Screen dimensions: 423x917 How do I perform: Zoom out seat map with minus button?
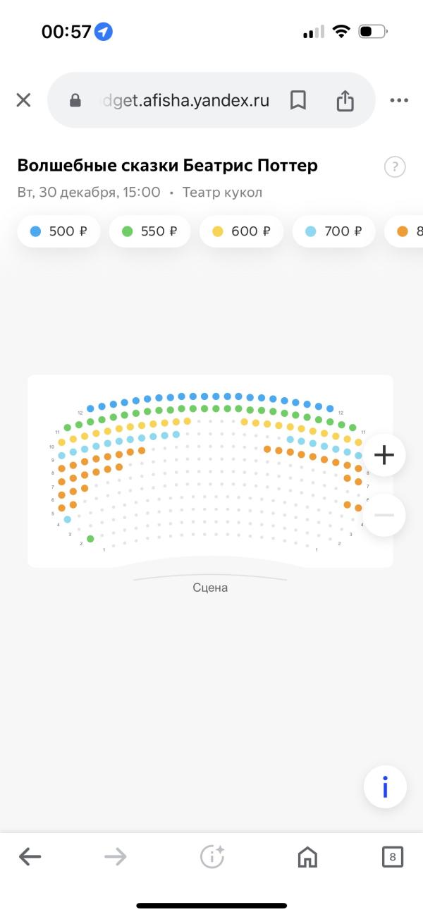pos(384,515)
